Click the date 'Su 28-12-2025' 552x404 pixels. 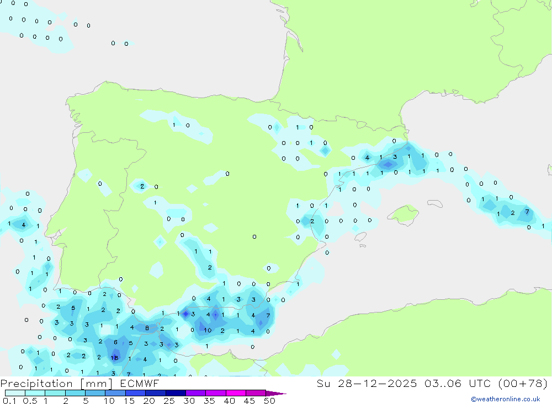coord(367,383)
